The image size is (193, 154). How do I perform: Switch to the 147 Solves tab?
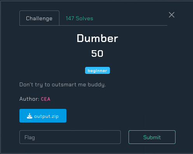(x=79, y=18)
